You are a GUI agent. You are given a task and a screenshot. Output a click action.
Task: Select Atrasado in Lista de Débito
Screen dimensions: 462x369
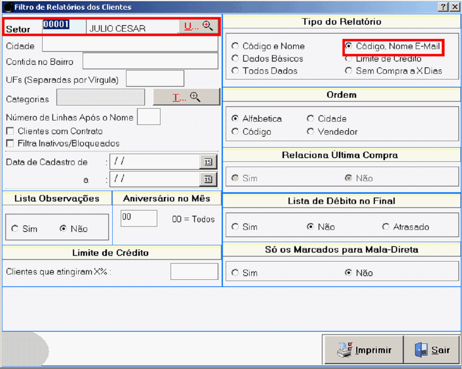(386, 227)
